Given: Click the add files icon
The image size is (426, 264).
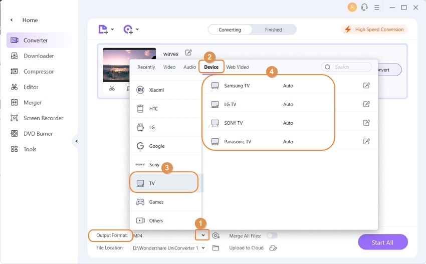Looking at the screenshot, I should coord(103,30).
